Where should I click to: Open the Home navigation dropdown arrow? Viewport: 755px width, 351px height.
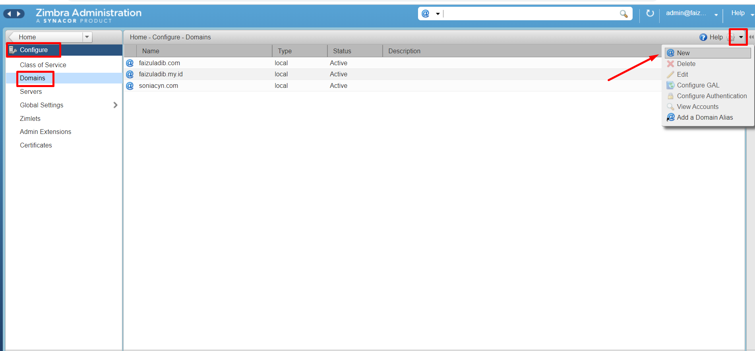[87, 37]
